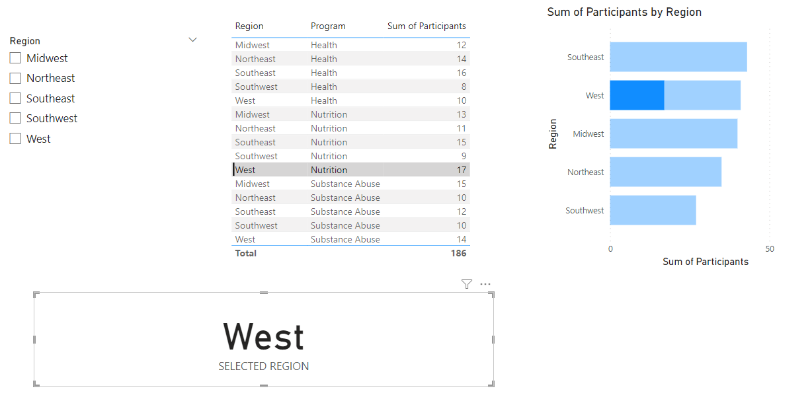Click the chart title Sum of Participants by Region
This screenshot has width=812, height=409.
[624, 12]
